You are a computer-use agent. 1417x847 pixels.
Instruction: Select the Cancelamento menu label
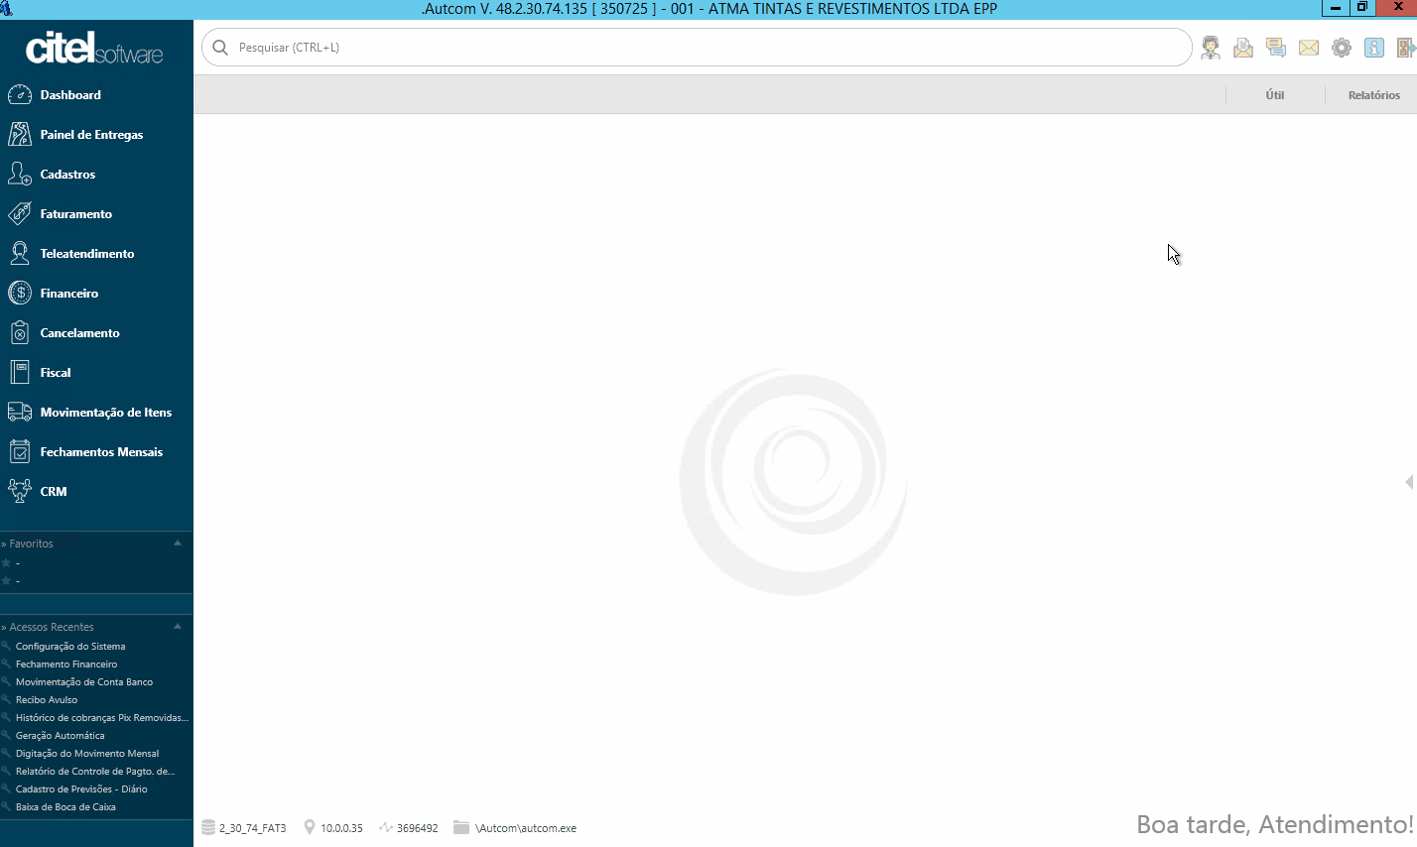(79, 333)
